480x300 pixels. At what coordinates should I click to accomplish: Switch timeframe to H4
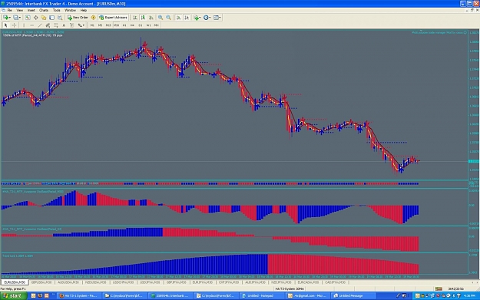132,25
